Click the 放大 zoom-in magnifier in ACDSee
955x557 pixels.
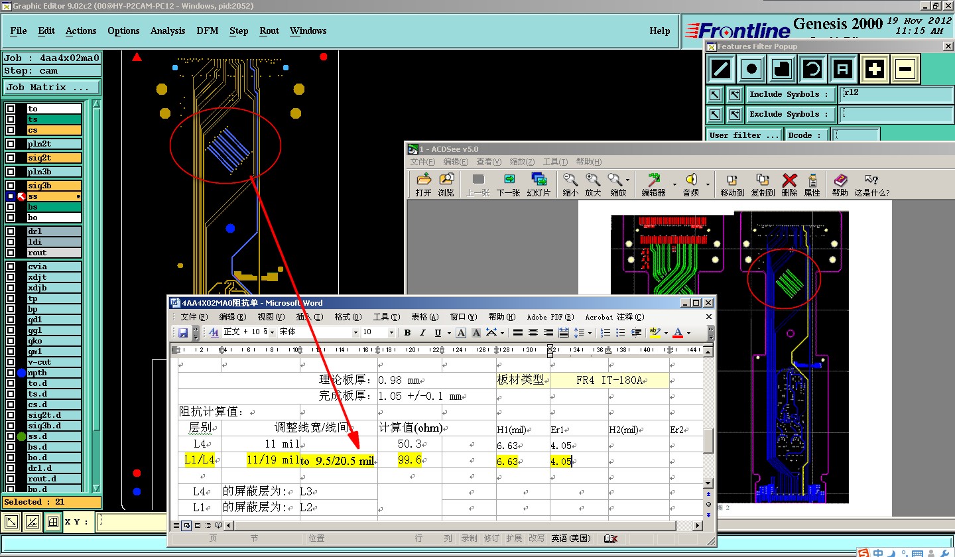[x=594, y=184]
